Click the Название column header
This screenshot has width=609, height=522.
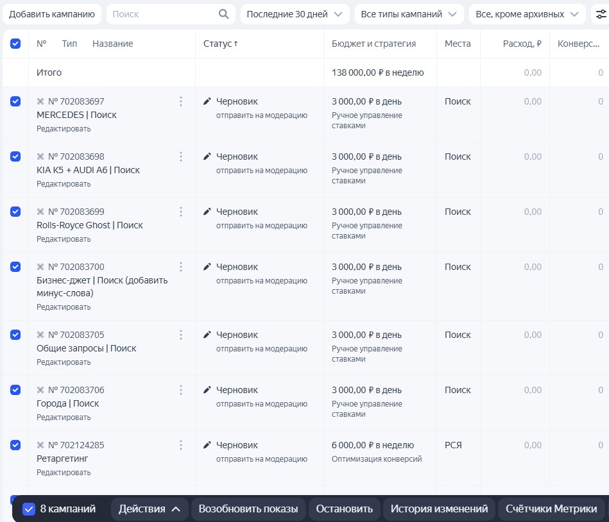pyautogui.click(x=113, y=44)
